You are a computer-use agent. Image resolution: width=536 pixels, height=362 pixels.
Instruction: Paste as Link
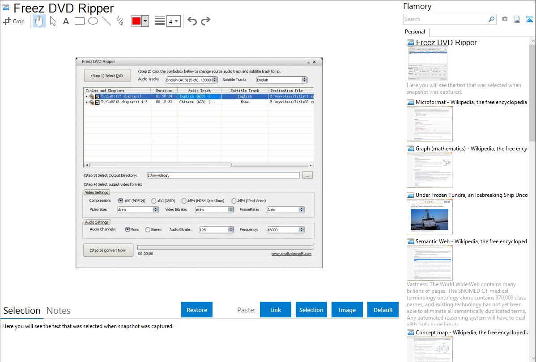click(x=276, y=310)
